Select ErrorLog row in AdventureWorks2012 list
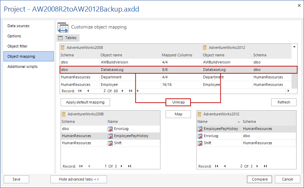This screenshot has height=188, width=304. (x=246, y=136)
